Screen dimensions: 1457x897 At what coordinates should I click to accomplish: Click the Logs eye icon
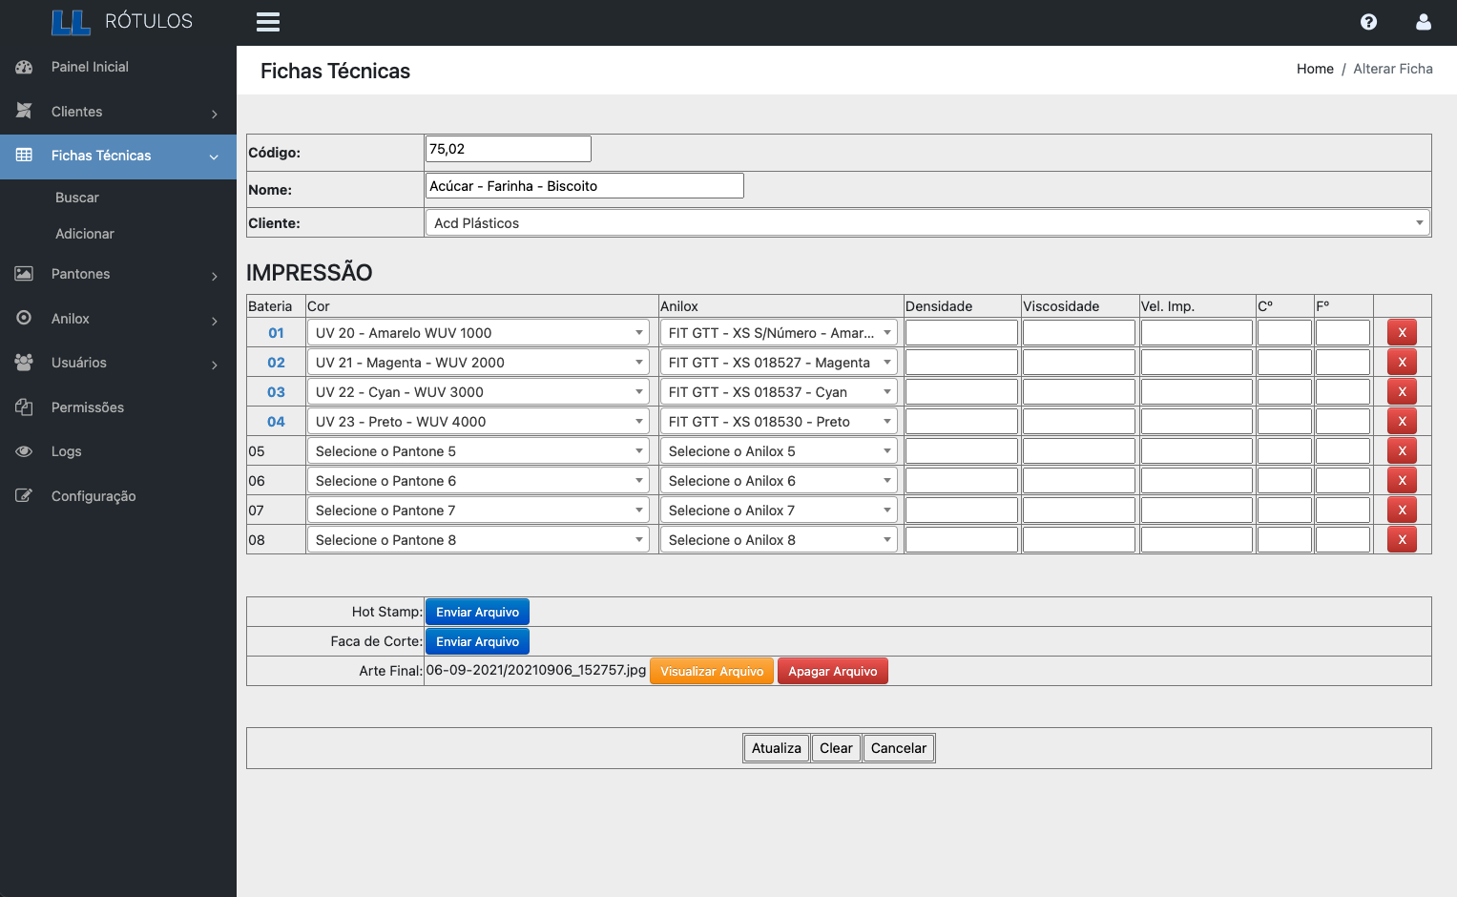pyautogui.click(x=24, y=451)
